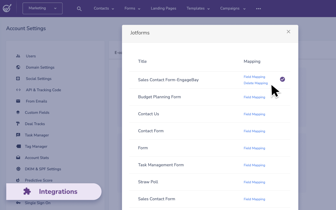The height and width of the screenshot is (210, 336).
Task: Open the Templates dropdown menu
Action: pyautogui.click(x=198, y=8)
